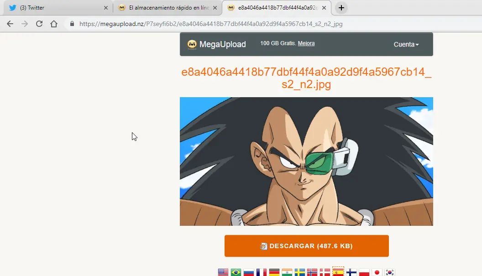Viewport: 482px width, 276px height.
Task: Select the Russia flag language
Action: 249,272
